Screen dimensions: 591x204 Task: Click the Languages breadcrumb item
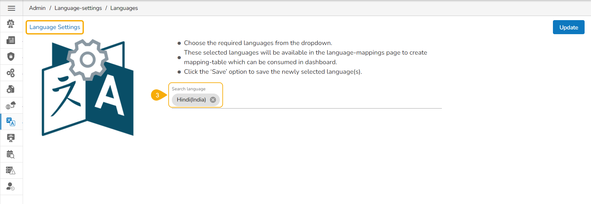(124, 8)
